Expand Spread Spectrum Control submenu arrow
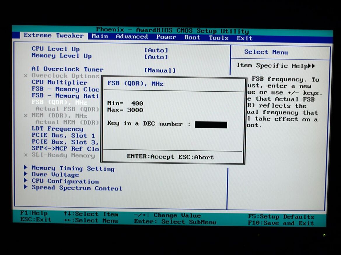 point(26,187)
